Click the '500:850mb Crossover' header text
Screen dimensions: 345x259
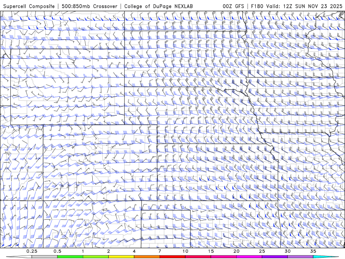coord(90,6)
